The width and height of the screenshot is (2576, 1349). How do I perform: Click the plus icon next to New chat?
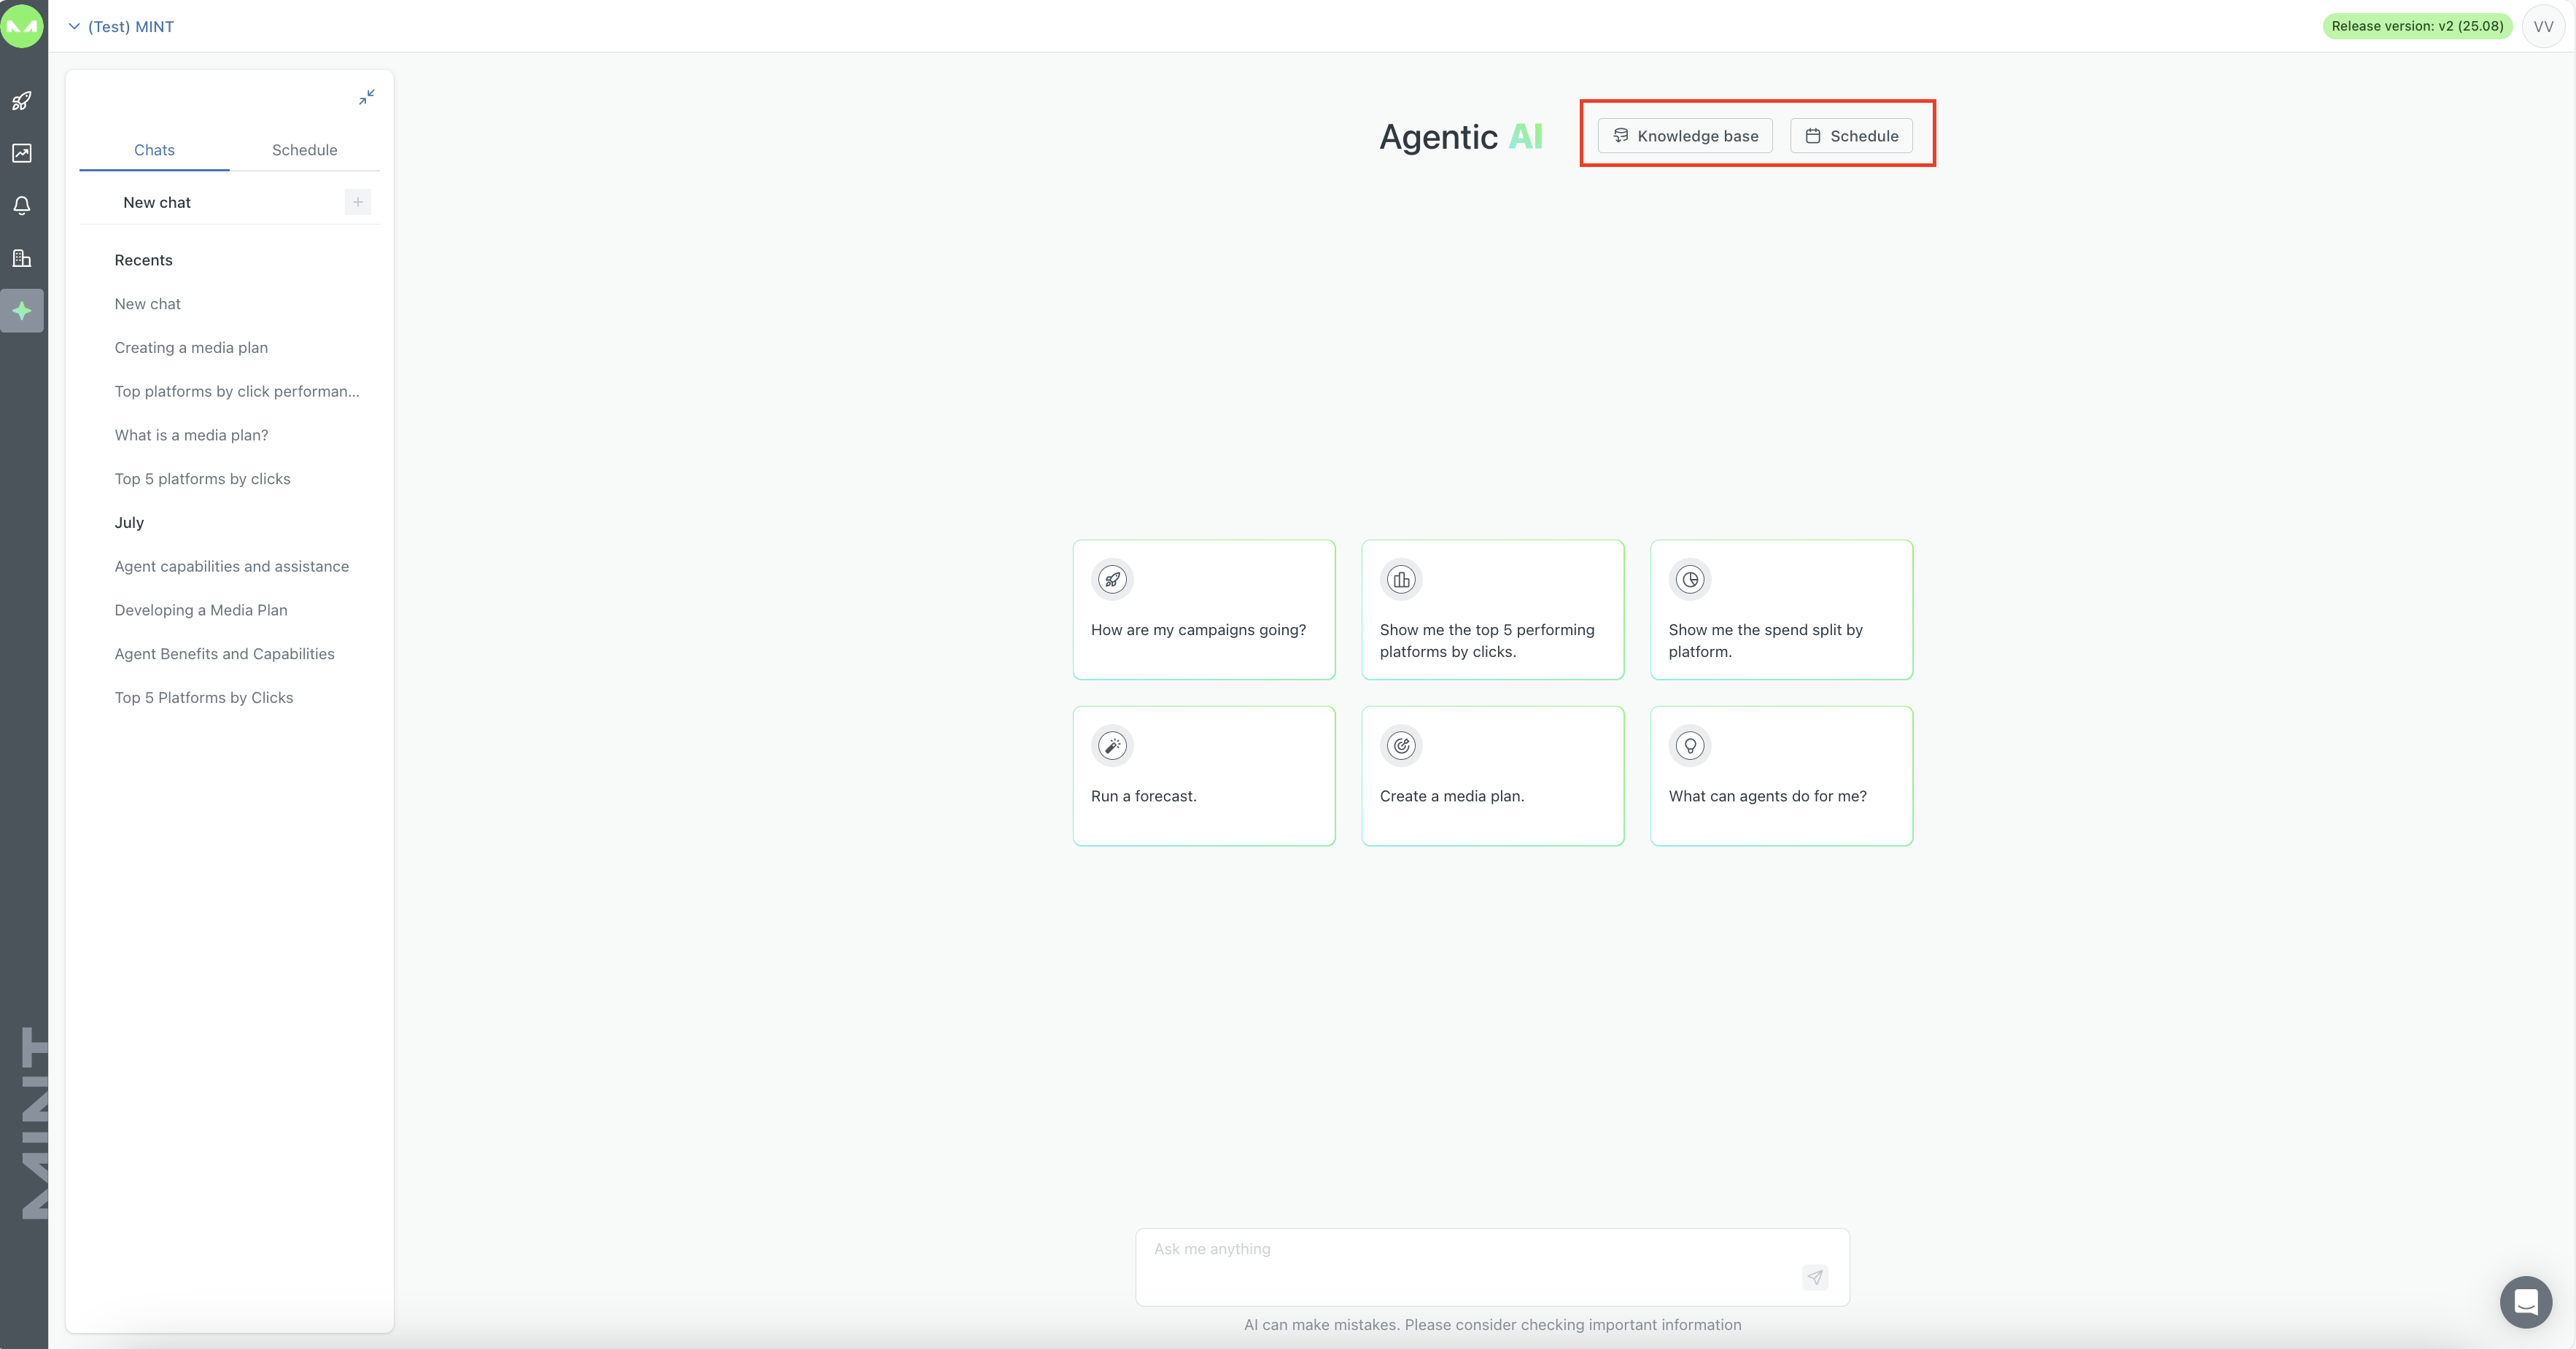click(x=357, y=202)
